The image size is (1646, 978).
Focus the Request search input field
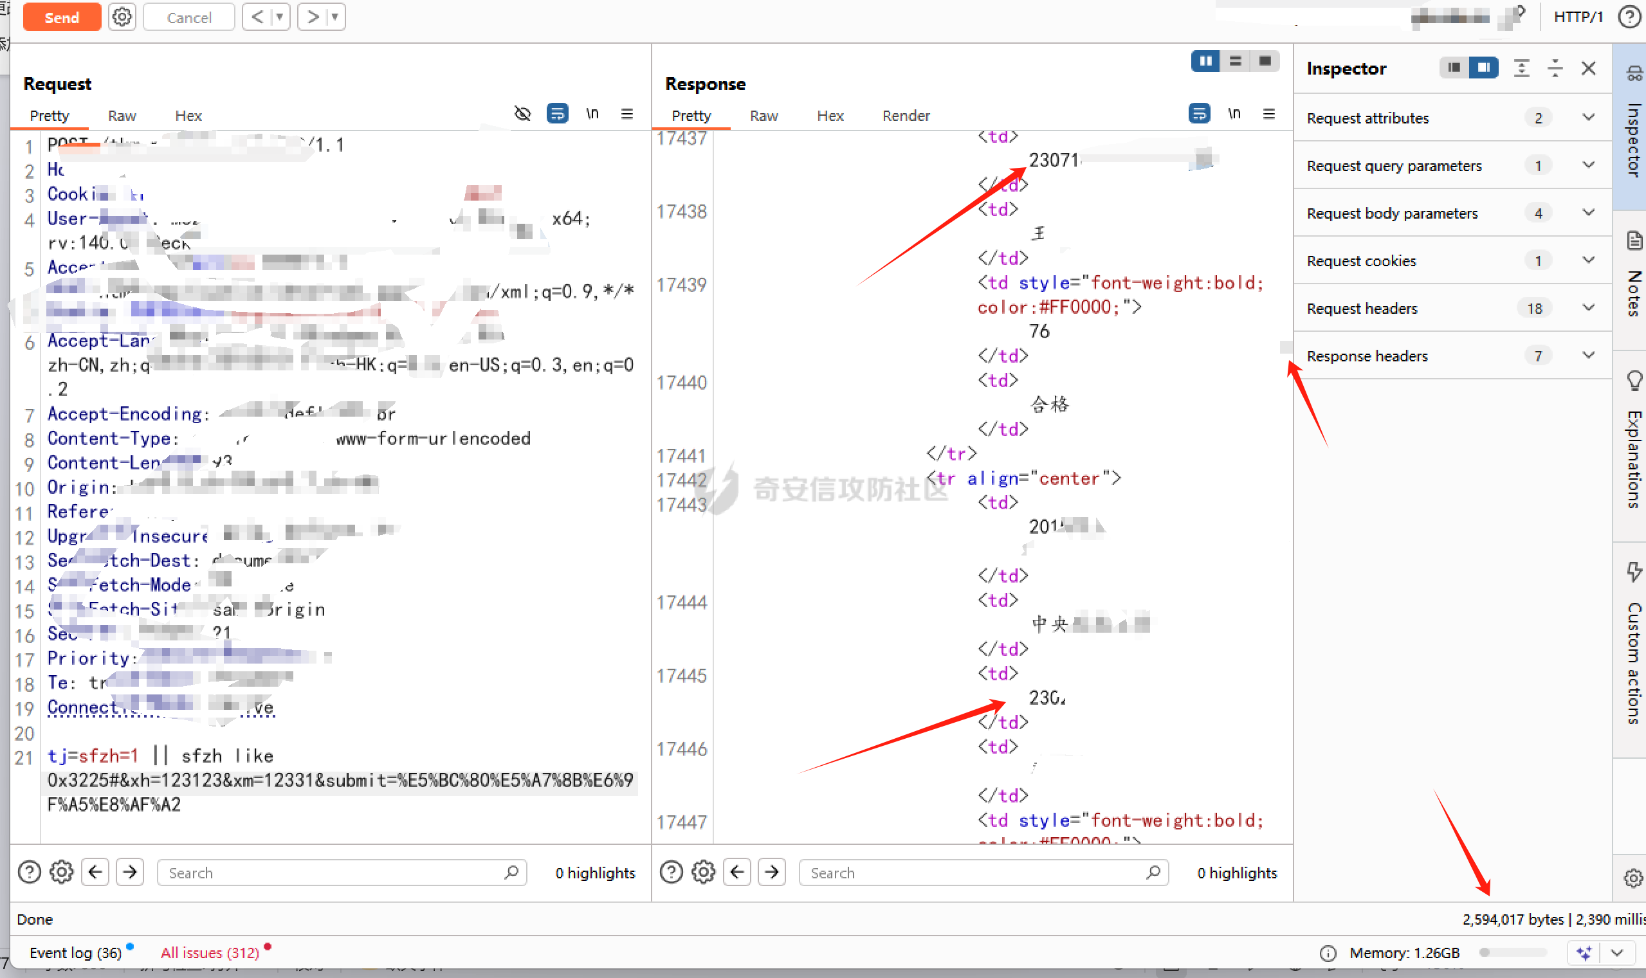(342, 873)
